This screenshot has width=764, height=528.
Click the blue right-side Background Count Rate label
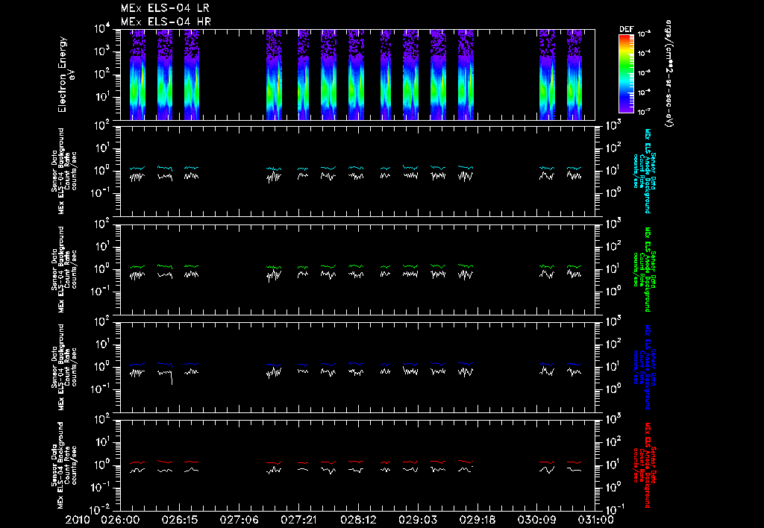(x=644, y=367)
